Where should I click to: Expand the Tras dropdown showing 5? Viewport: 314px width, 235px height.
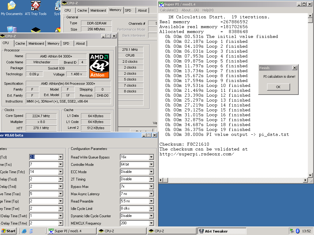coord(60,194)
